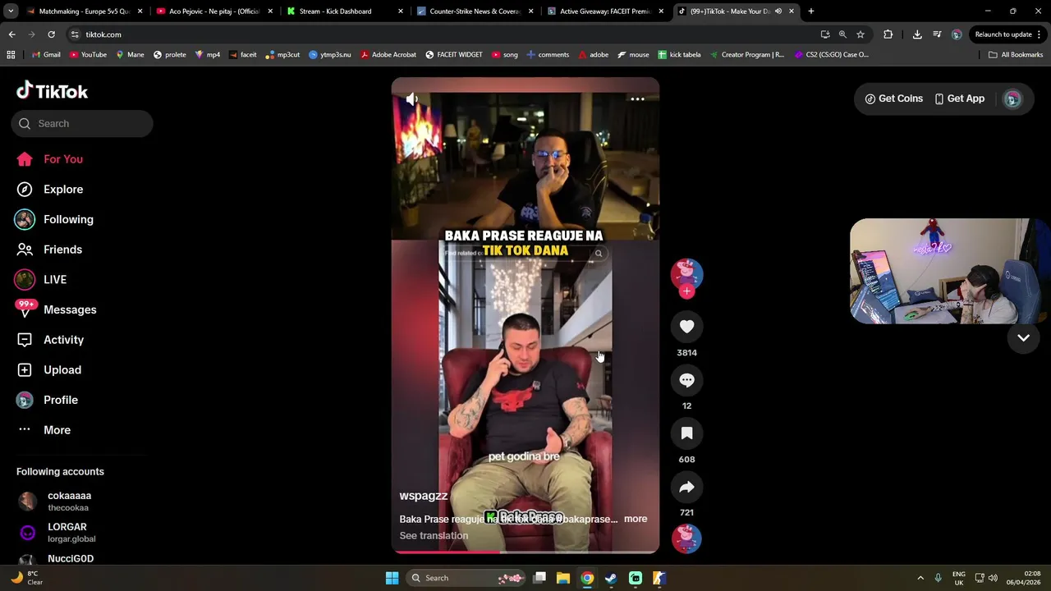1051x591 pixels.
Task: Open the Friends section
Action: tap(49, 250)
